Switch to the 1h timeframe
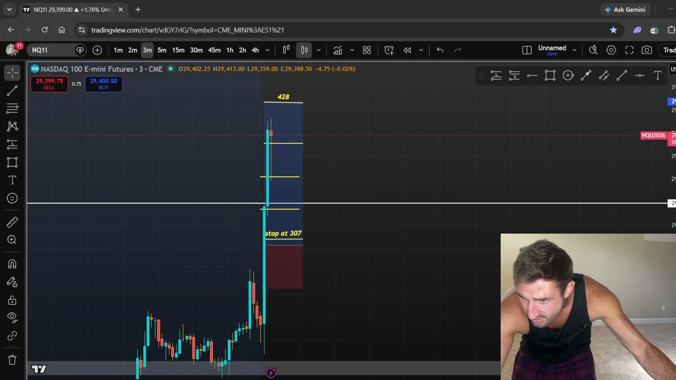The width and height of the screenshot is (676, 380). (x=230, y=50)
